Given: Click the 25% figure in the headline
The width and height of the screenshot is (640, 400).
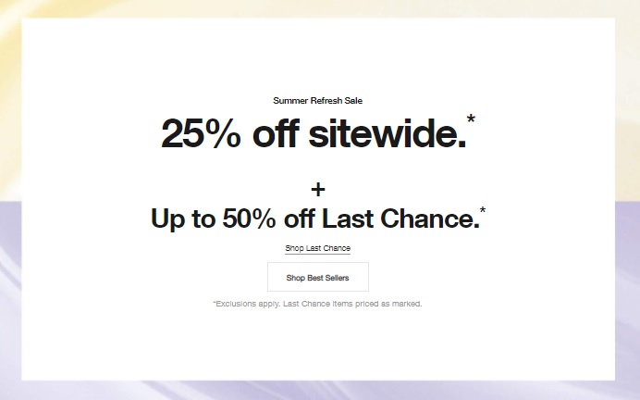Looking at the screenshot, I should pyautogui.click(x=201, y=135).
